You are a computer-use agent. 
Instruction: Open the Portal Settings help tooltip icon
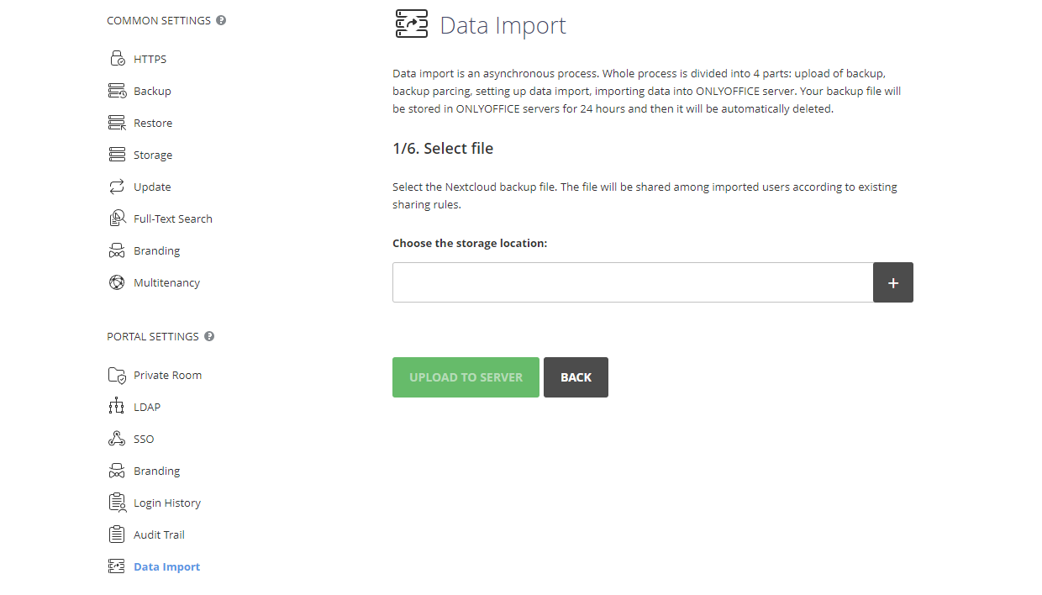(x=209, y=336)
